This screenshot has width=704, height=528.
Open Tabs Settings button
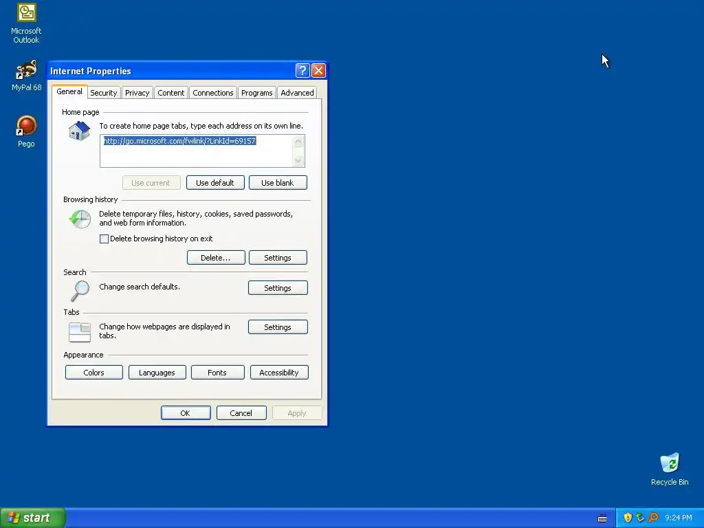(278, 327)
